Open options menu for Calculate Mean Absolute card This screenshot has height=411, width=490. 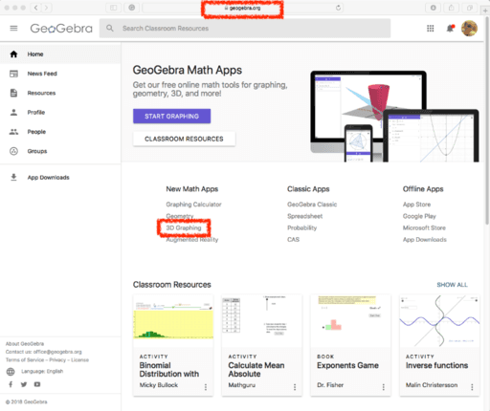[x=295, y=387]
